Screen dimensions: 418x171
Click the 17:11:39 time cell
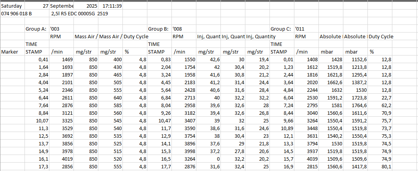tap(112, 7)
